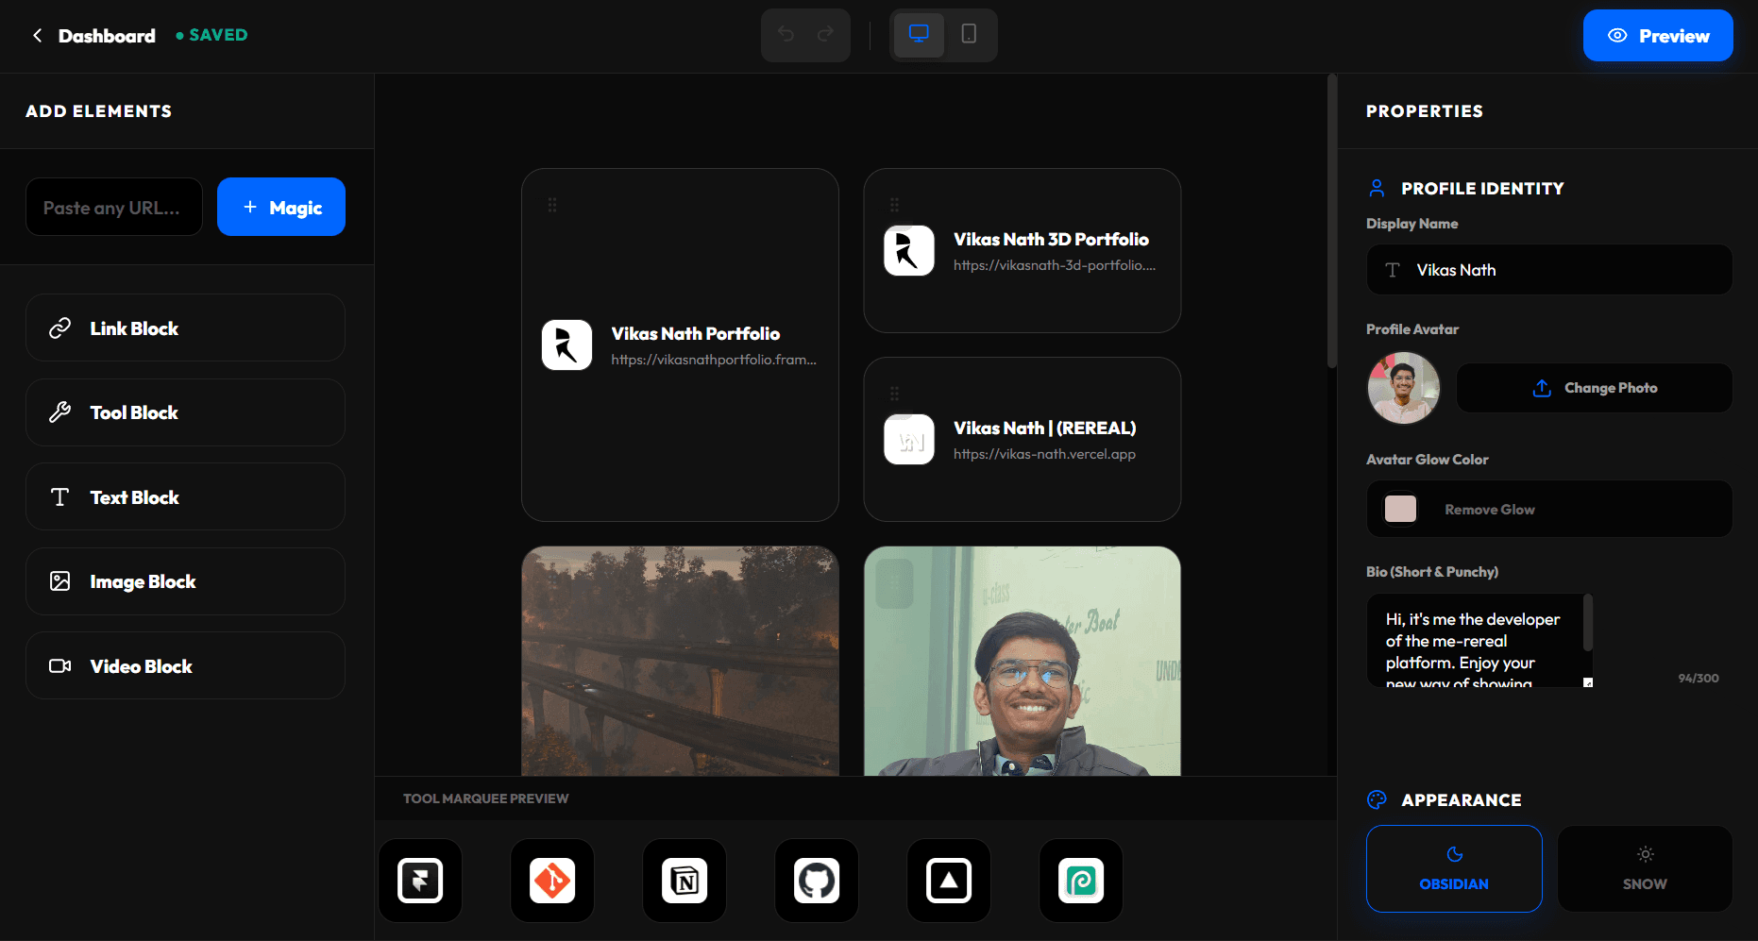Viewport: 1758px width, 941px height.
Task: Open the Avatar Glow color swatch
Action: [x=1400, y=509]
